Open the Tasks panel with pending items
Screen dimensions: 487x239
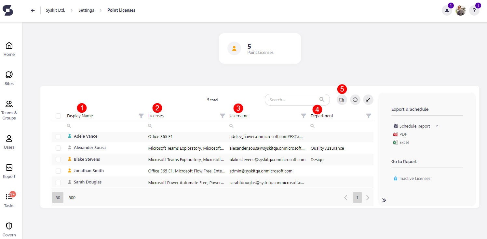pos(9,200)
